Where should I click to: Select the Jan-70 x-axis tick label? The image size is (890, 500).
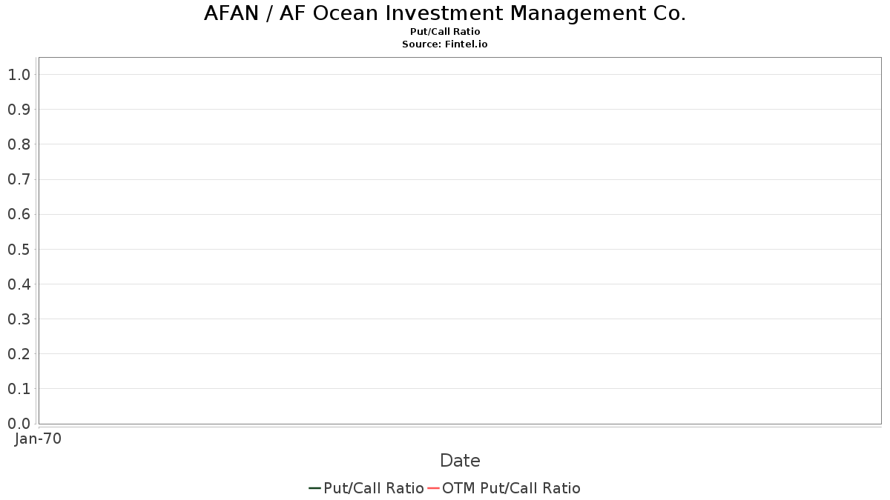(x=38, y=439)
